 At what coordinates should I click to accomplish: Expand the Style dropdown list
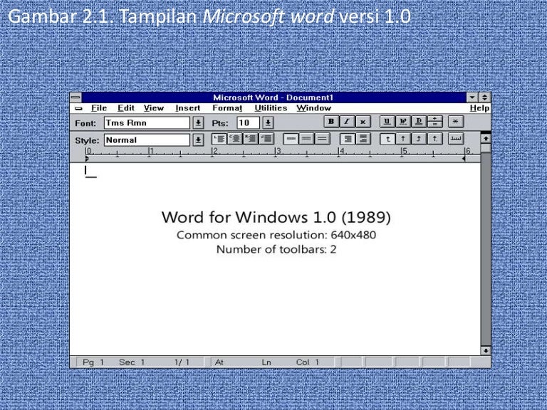coord(198,140)
